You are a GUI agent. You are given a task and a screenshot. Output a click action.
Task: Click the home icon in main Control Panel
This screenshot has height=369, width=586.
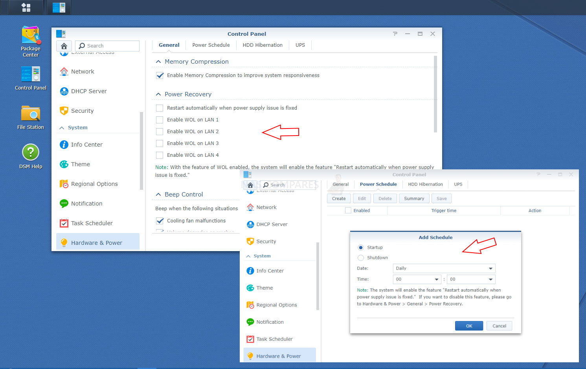[x=64, y=46]
